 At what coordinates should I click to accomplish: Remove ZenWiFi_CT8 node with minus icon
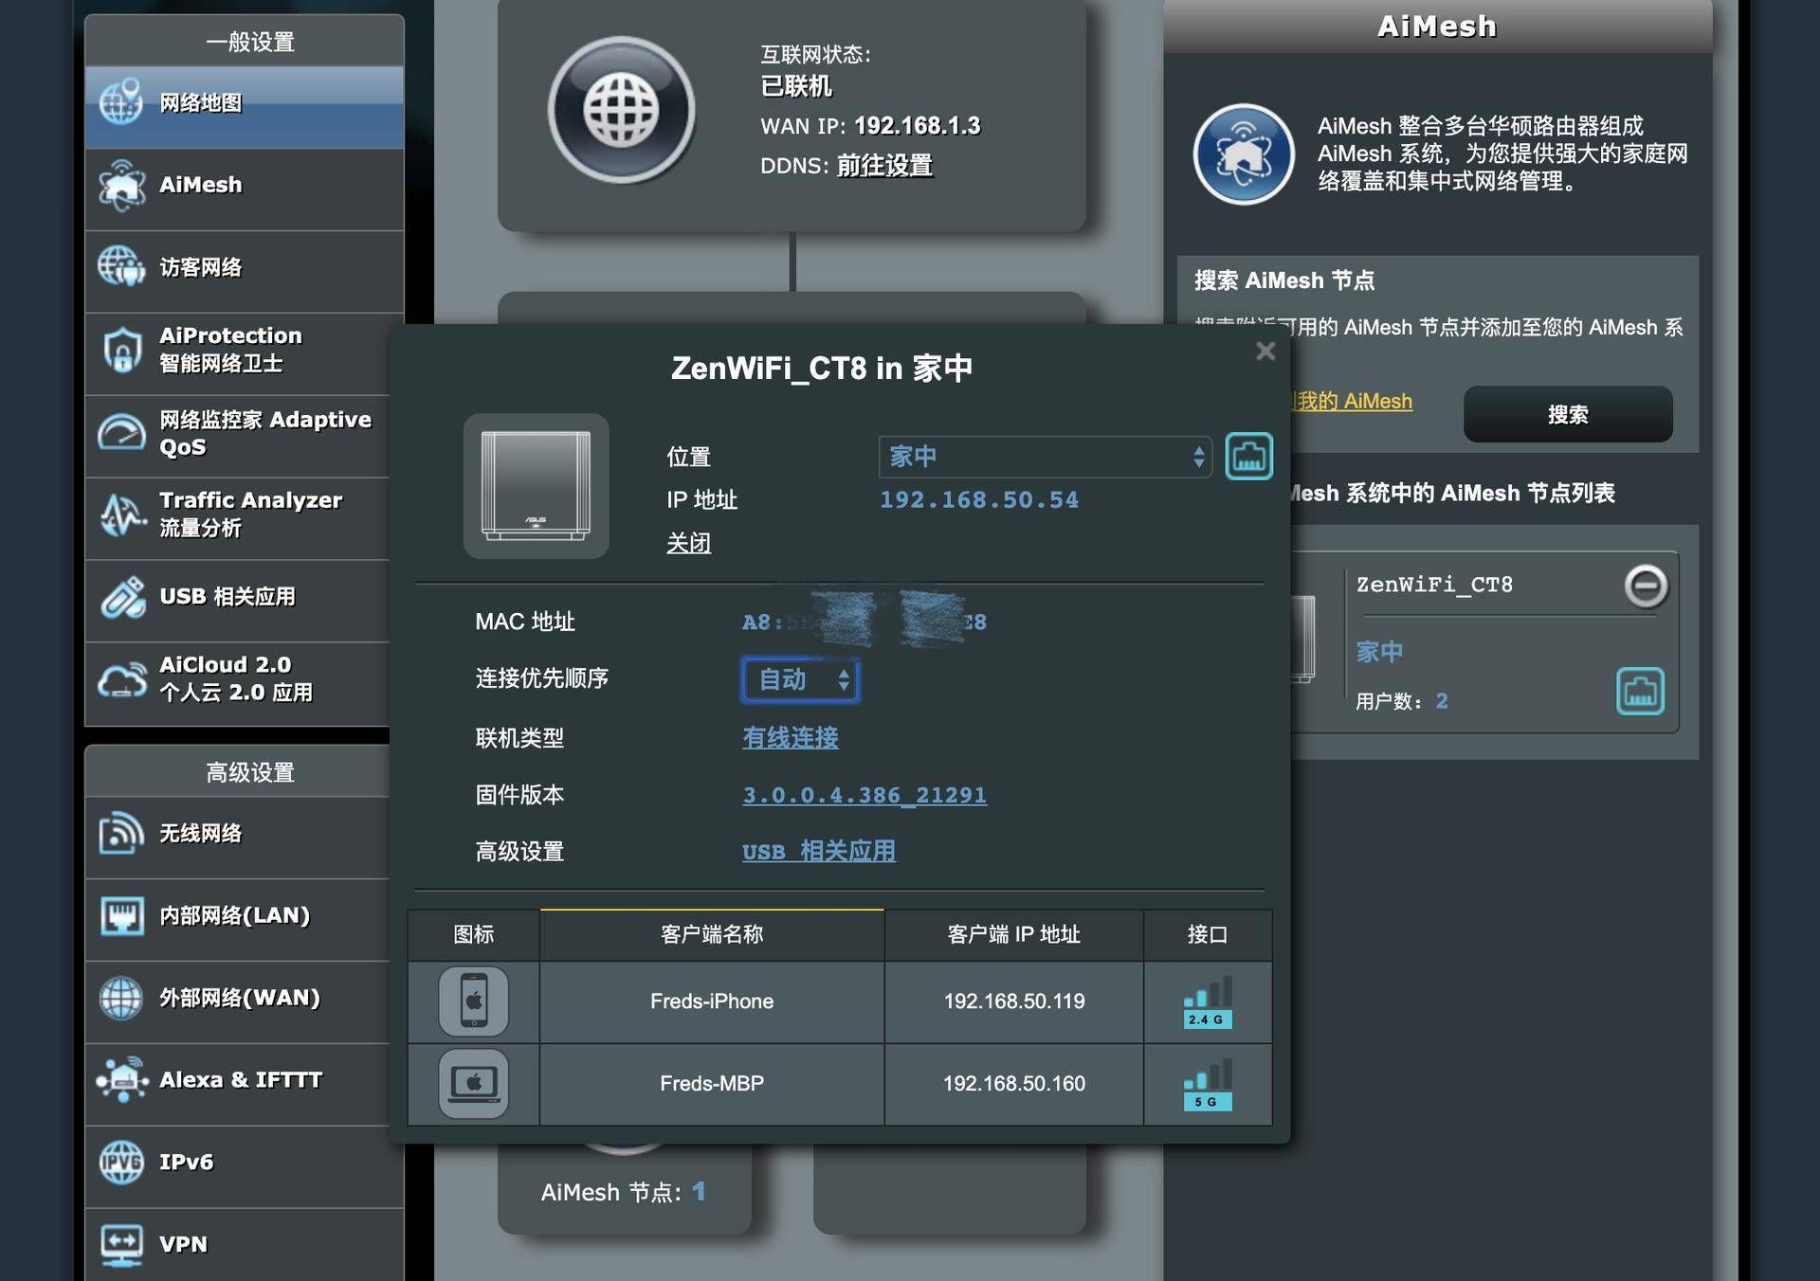click(1646, 586)
